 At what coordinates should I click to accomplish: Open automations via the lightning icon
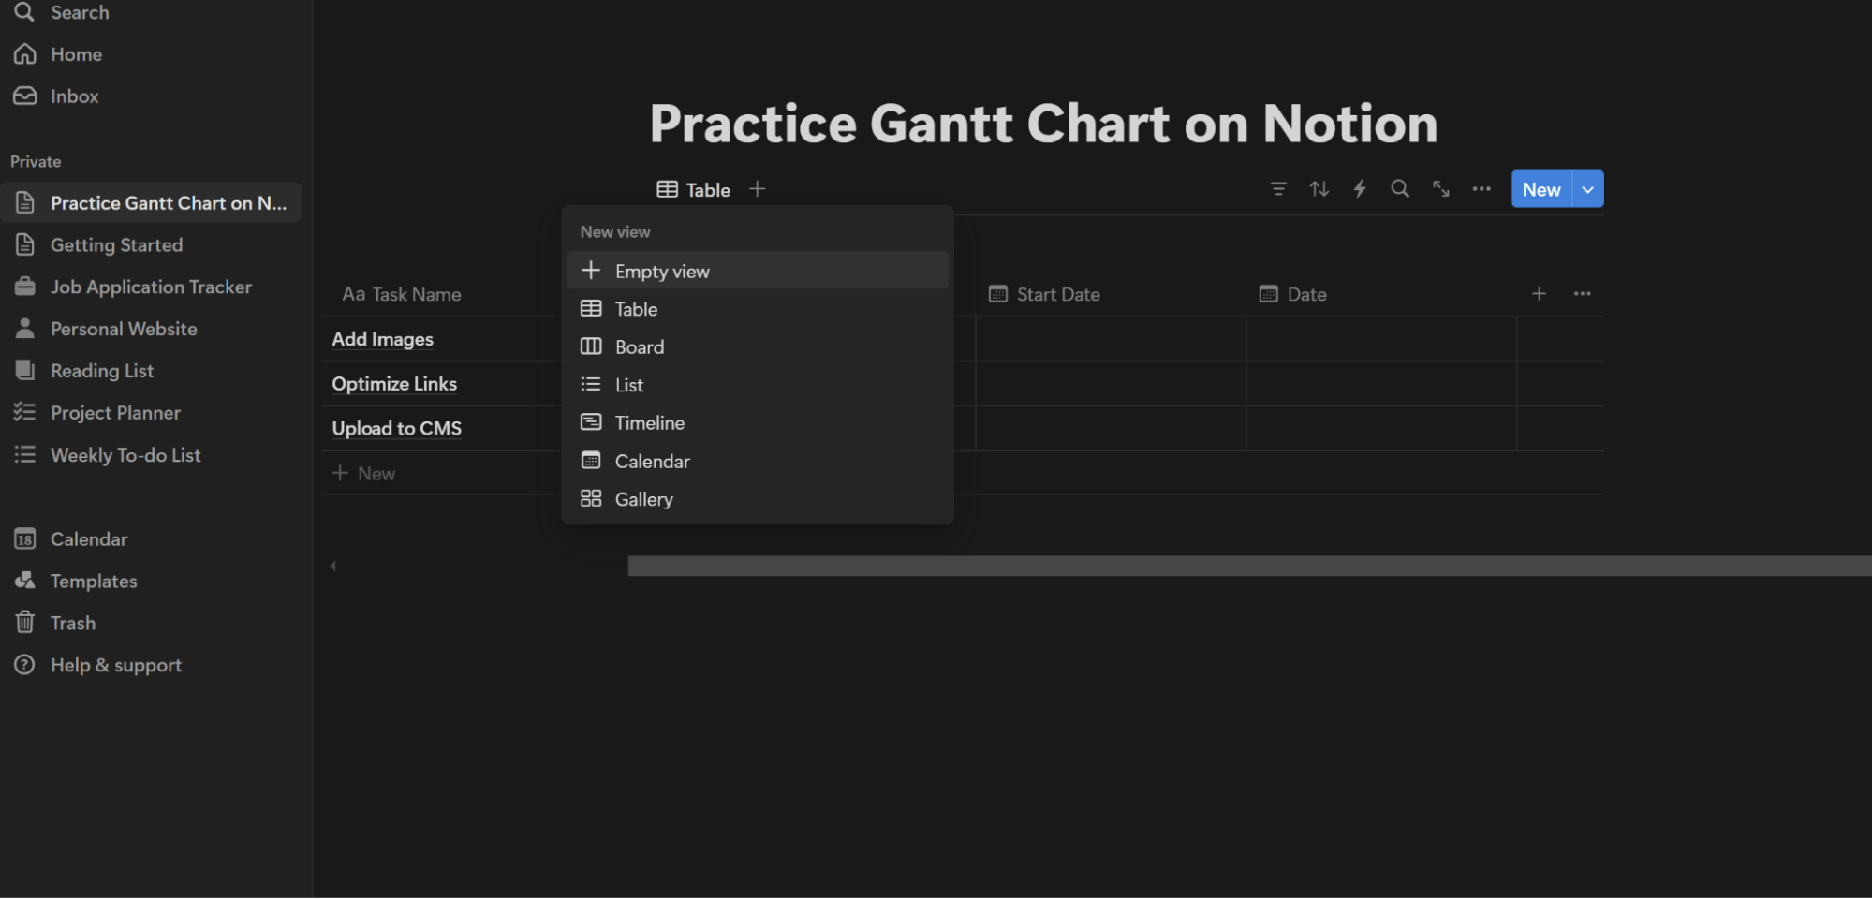(1360, 188)
